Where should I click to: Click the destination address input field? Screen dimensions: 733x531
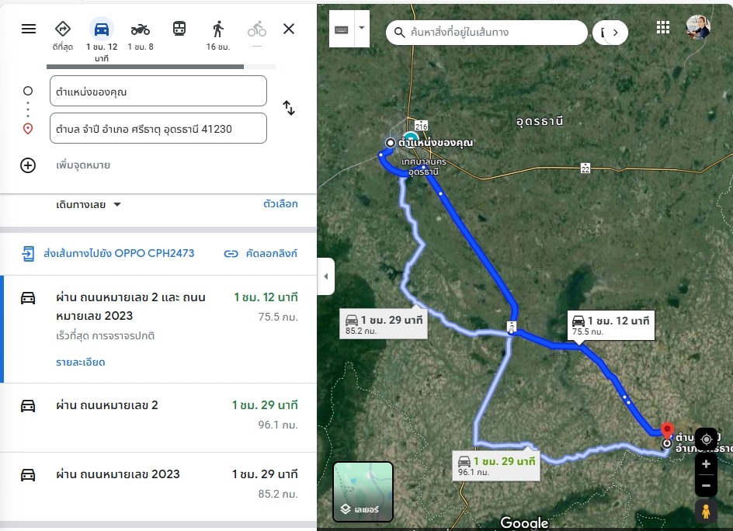(158, 129)
